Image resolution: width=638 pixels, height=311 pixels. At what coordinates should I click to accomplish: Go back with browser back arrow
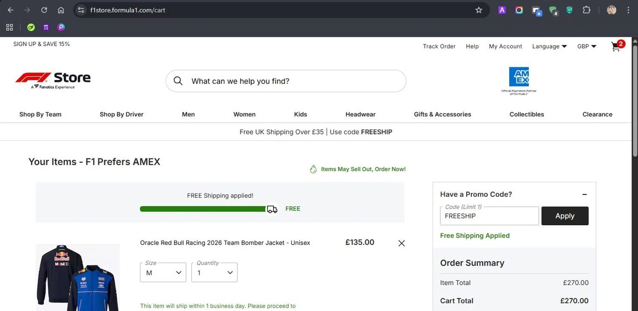[11, 10]
